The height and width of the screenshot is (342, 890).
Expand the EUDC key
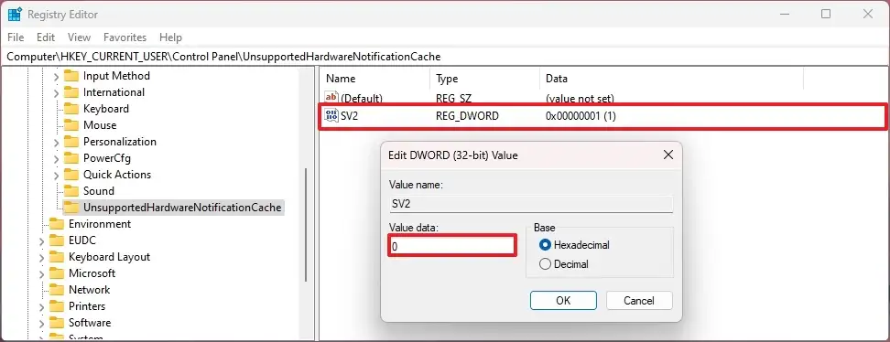(41, 240)
